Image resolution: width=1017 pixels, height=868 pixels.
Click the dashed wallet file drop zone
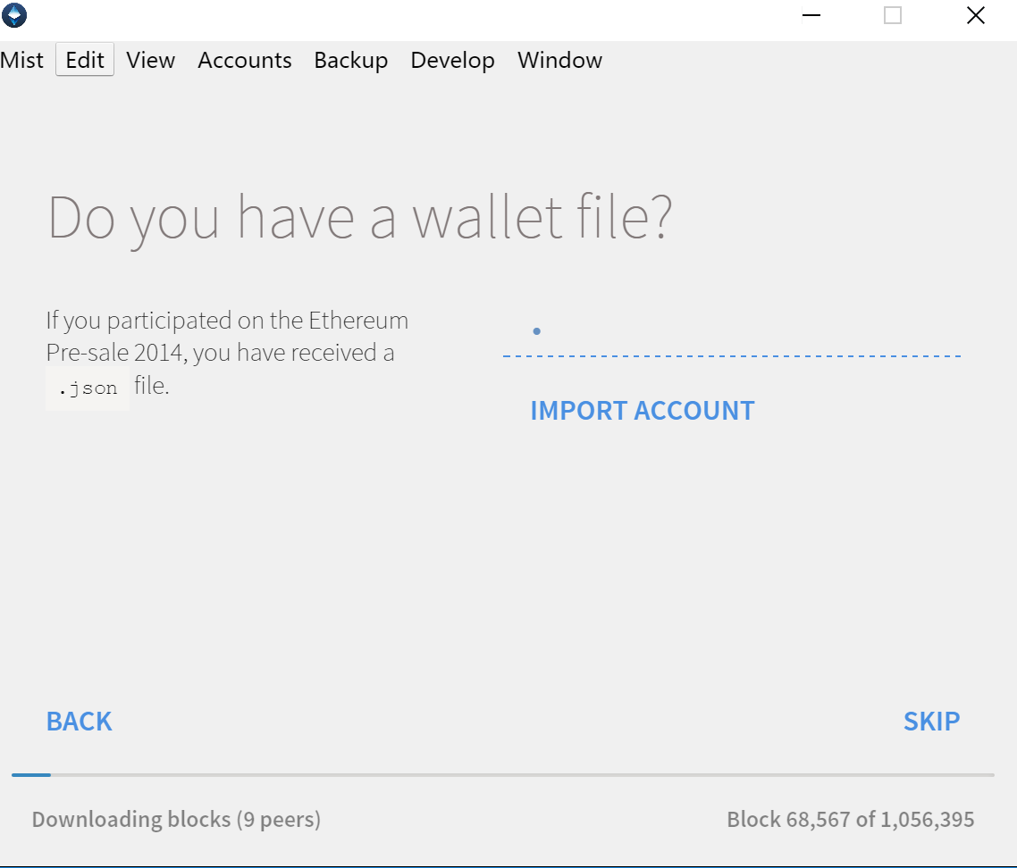click(x=732, y=332)
